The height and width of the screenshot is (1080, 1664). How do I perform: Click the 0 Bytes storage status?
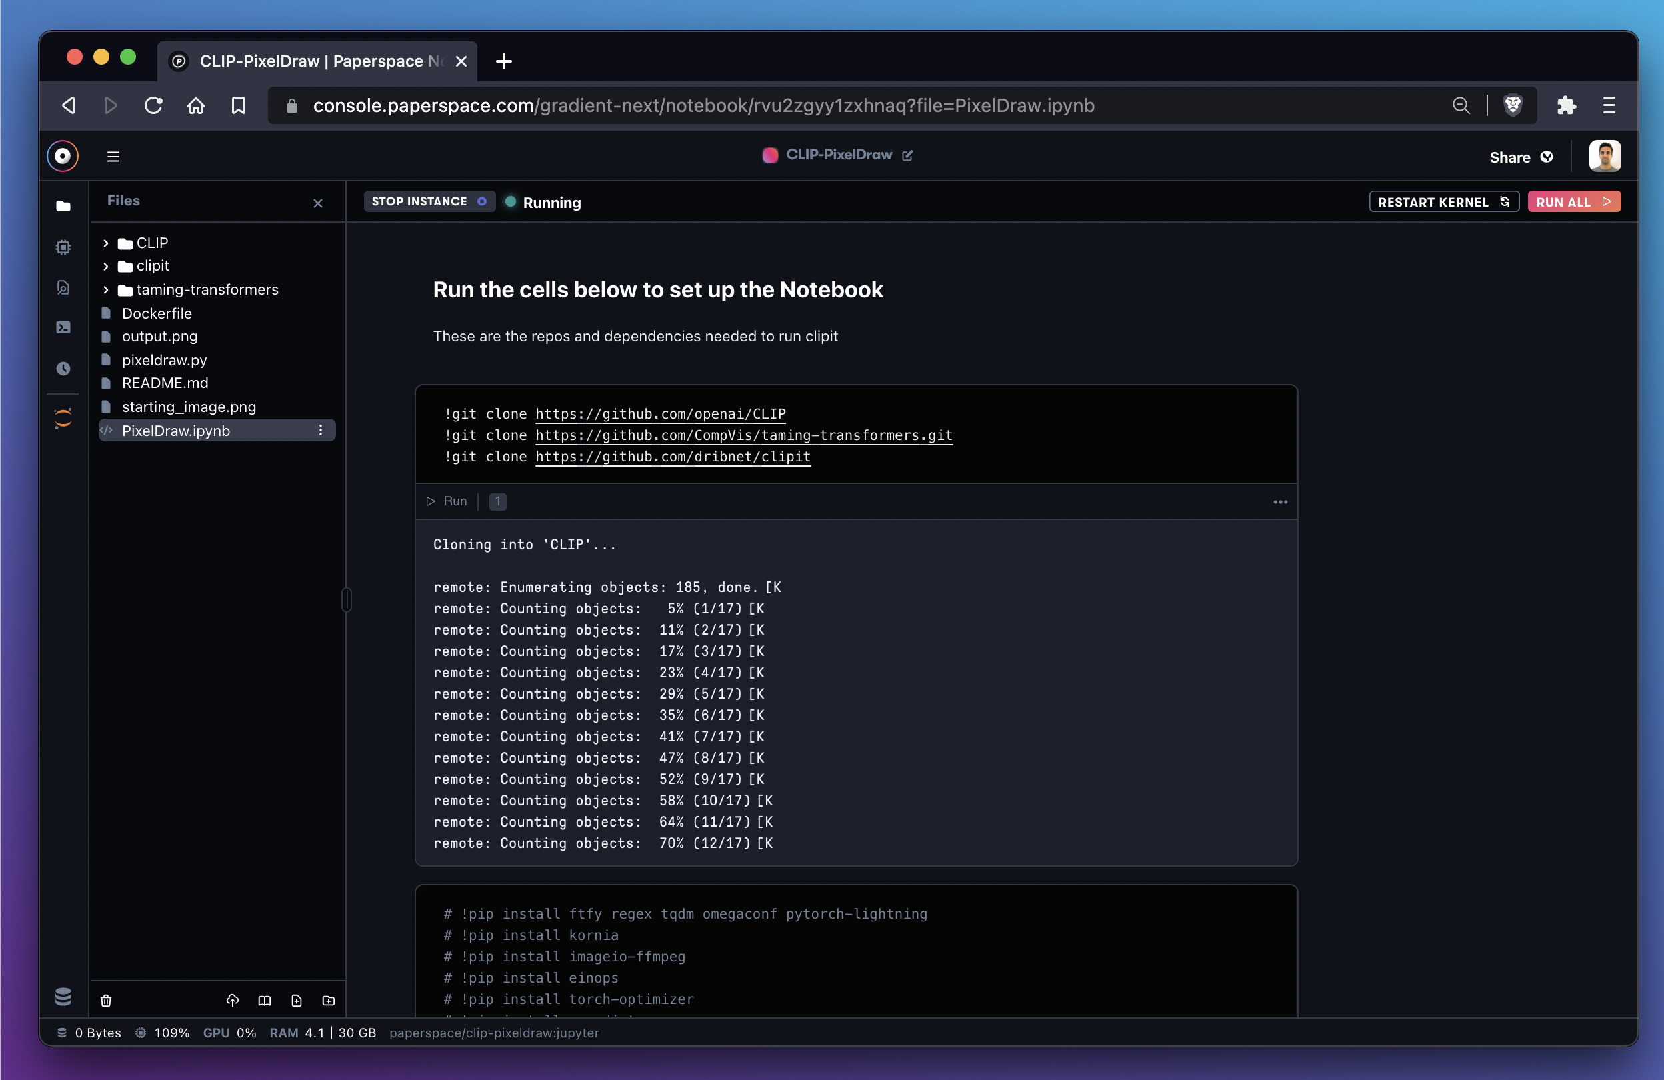click(88, 1033)
